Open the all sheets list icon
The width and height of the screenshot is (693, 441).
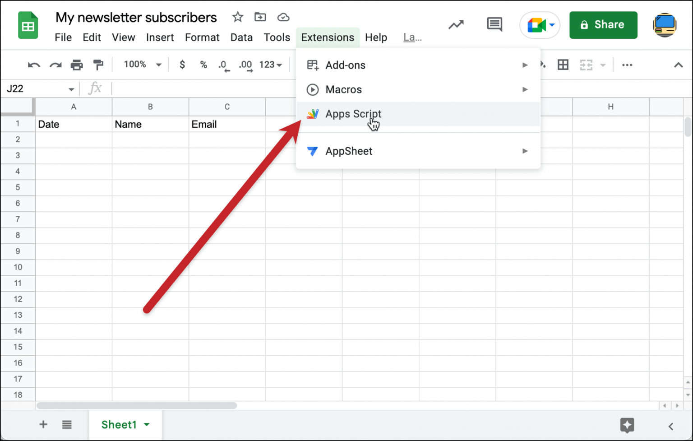coord(67,424)
